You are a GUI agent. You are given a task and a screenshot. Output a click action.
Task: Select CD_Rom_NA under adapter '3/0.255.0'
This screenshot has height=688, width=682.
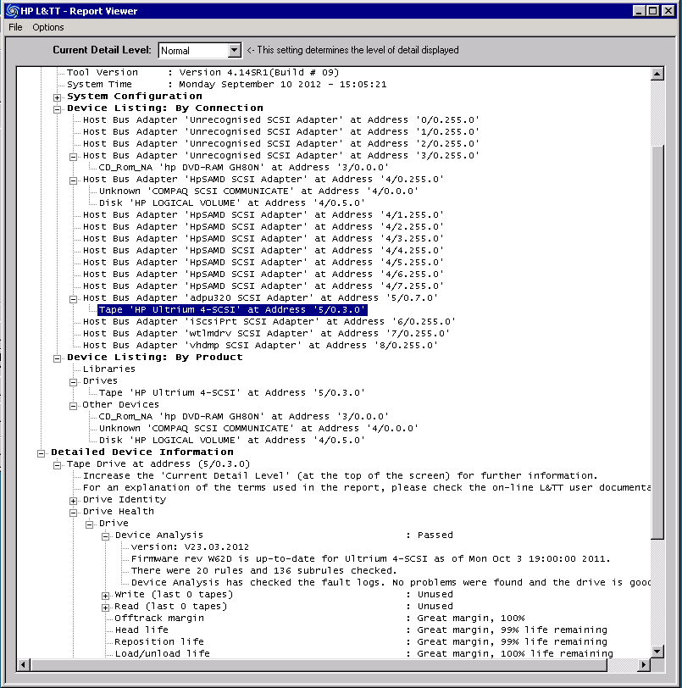pos(244,167)
